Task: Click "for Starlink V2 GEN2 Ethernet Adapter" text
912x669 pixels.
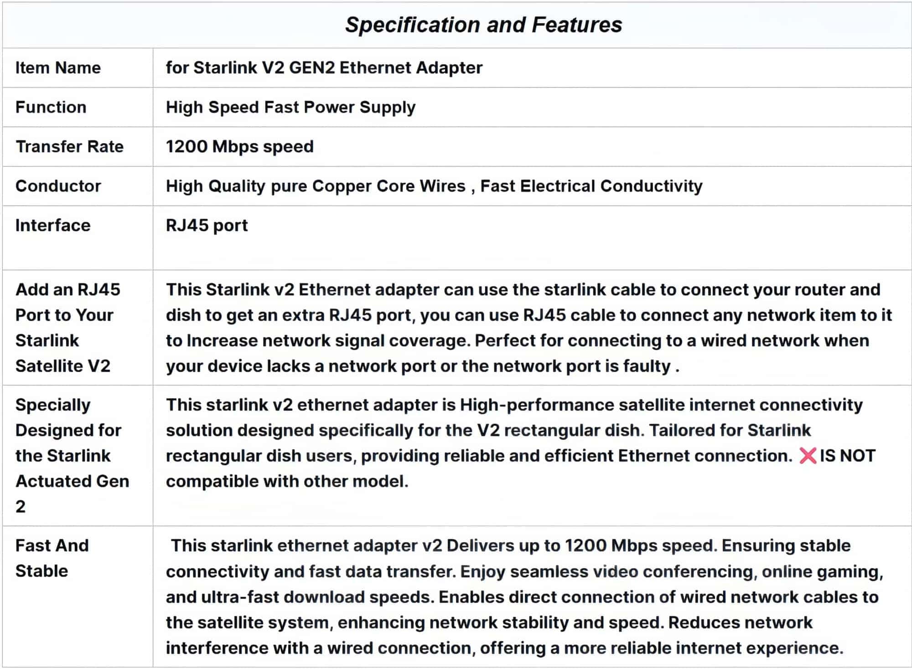Action: pos(324,67)
